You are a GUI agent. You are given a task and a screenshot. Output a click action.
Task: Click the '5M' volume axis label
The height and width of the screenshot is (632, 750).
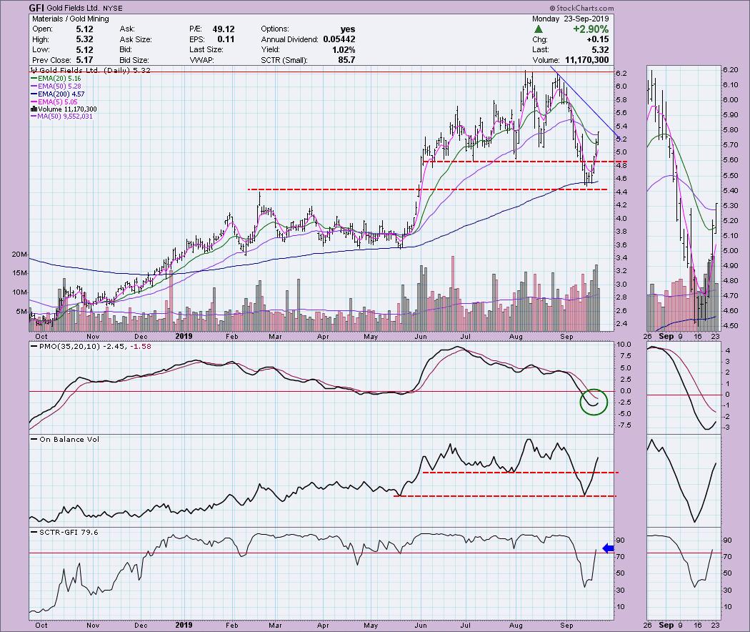coord(22,312)
